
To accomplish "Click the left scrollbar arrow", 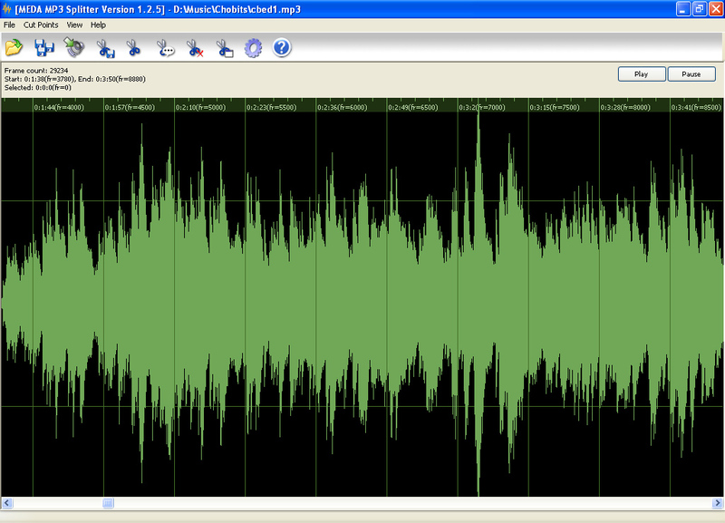I will 7,503.
